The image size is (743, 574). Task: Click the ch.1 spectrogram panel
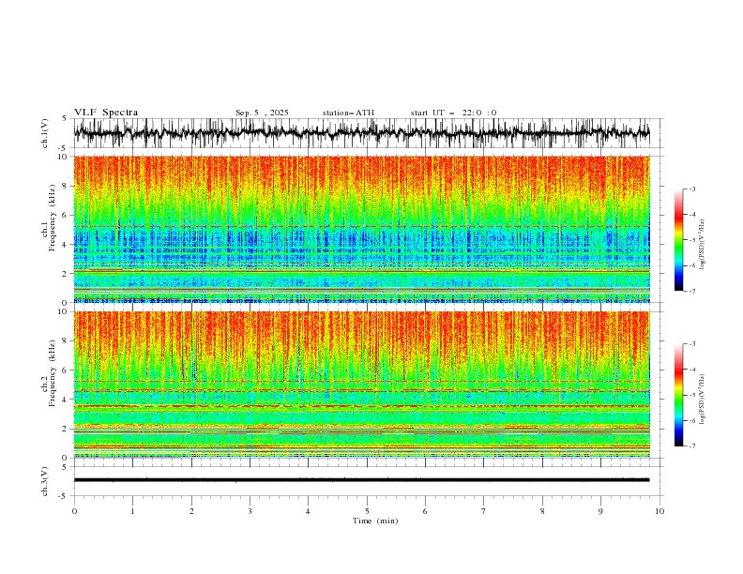(x=362, y=229)
